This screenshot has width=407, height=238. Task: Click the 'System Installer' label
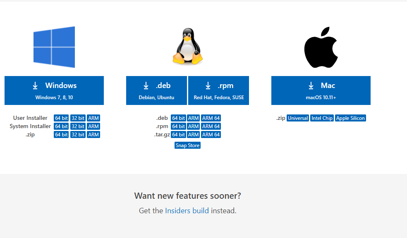[x=30, y=126]
